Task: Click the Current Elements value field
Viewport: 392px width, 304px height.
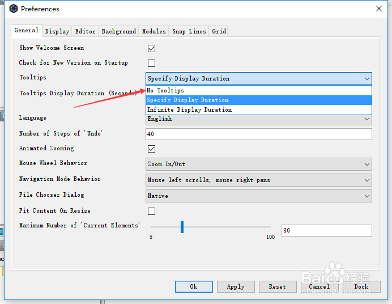Action: pyautogui.click(x=327, y=230)
